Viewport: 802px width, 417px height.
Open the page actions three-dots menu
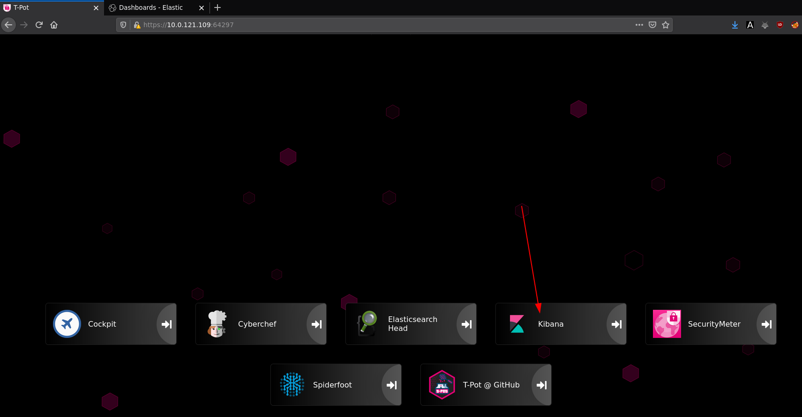pyautogui.click(x=639, y=25)
